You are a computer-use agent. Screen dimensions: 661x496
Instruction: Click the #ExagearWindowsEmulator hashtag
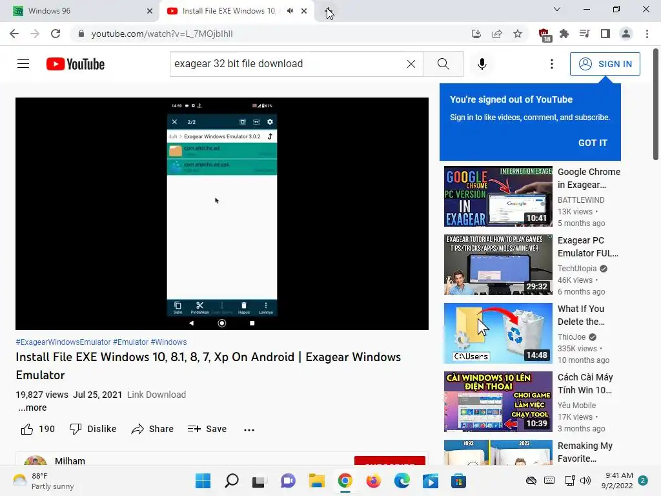tap(63, 342)
